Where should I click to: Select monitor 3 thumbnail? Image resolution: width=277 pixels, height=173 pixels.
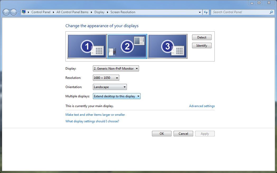tap(168, 46)
